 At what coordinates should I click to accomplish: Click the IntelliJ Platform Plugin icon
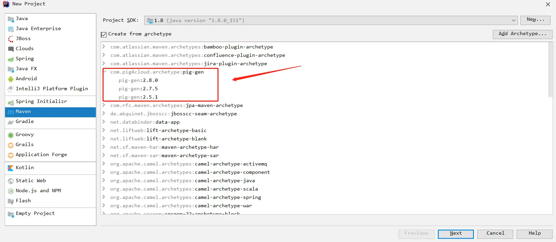pyautogui.click(x=11, y=89)
